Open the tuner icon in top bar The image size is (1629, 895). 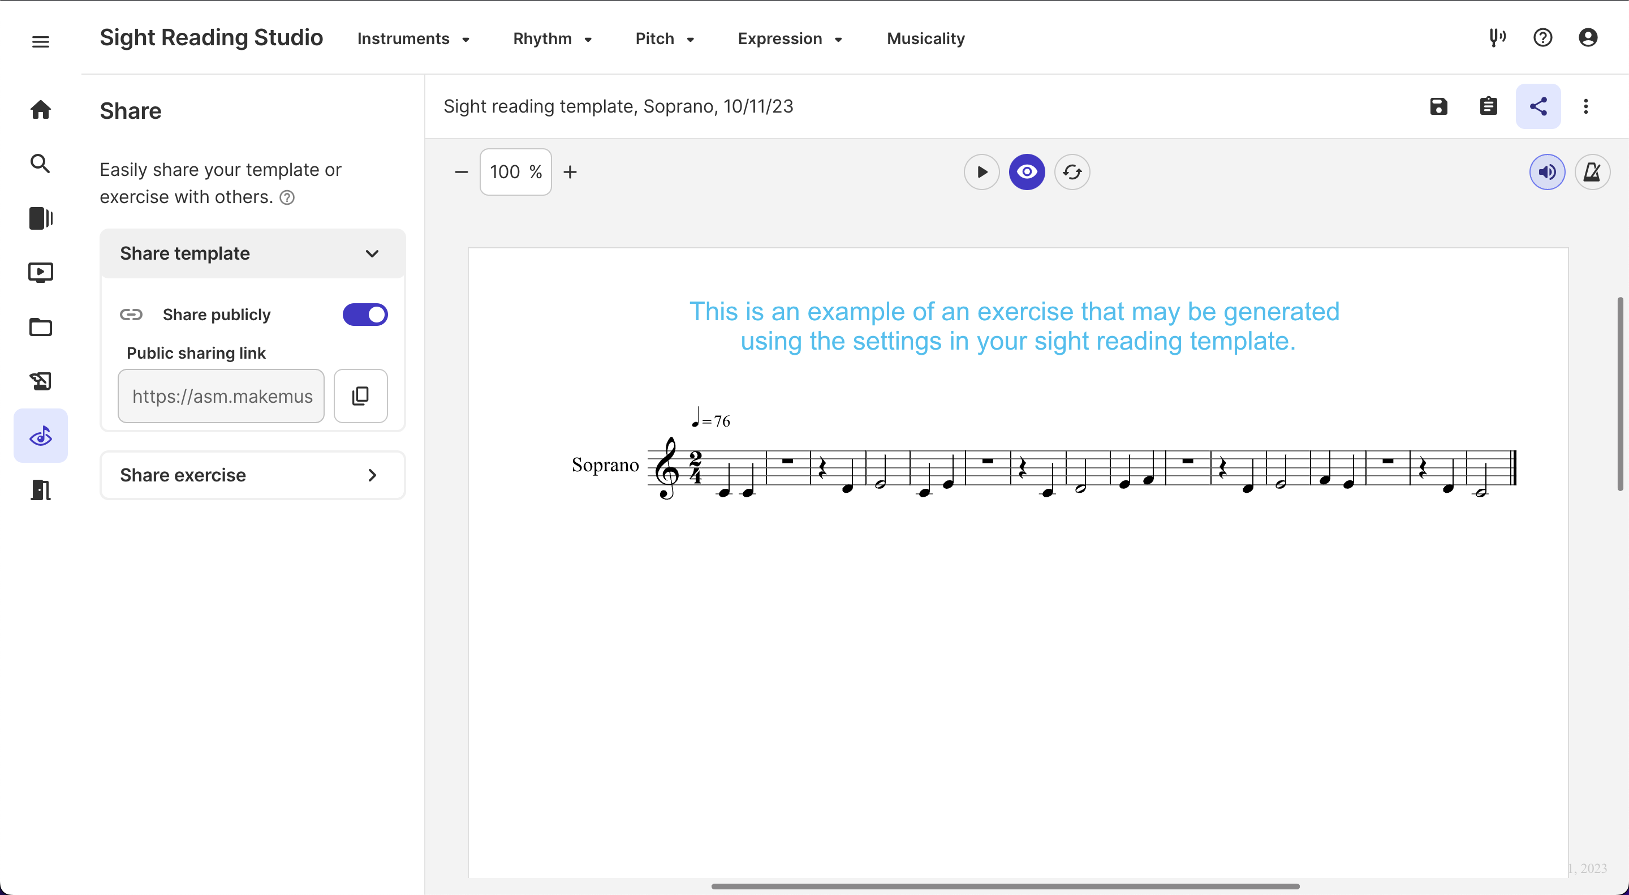pos(1497,38)
